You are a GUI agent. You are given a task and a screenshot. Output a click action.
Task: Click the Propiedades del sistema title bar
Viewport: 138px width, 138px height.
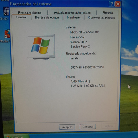[x=59, y=4]
